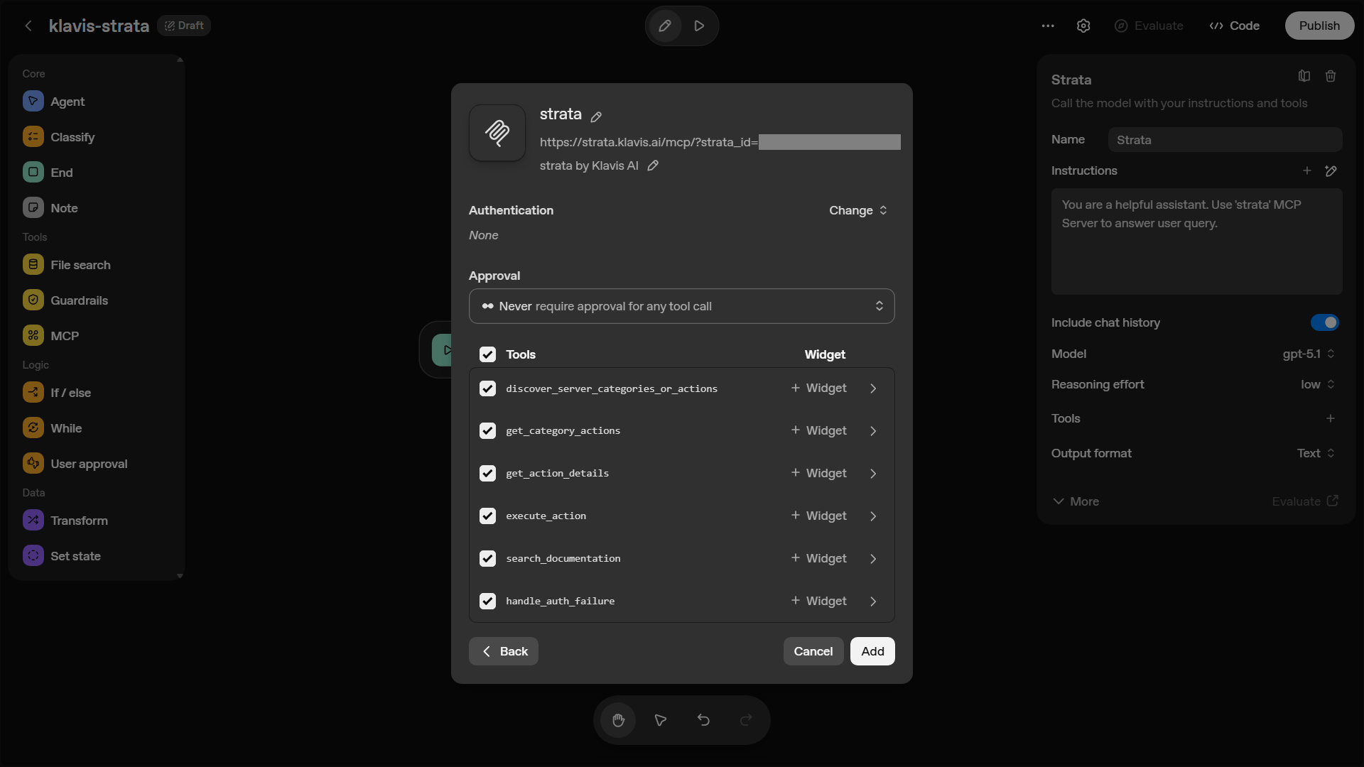Image resolution: width=1364 pixels, height=767 pixels.
Task: Disable Include chat history
Action: [1324, 322]
